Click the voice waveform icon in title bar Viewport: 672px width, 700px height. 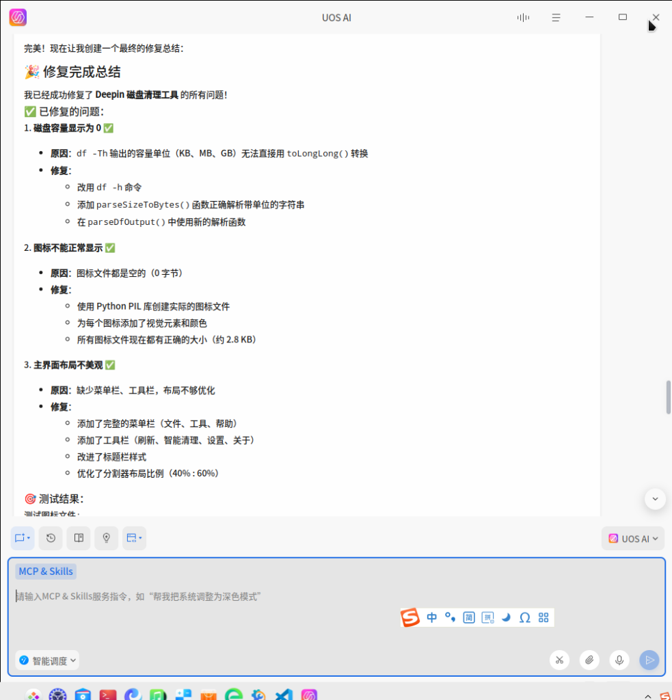pyautogui.click(x=523, y=17)
